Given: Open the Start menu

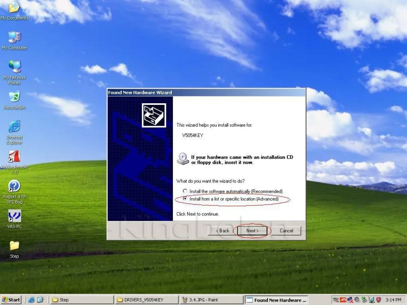Looking at the screenshot, I should pyautogui.click(x=11, y=300).
